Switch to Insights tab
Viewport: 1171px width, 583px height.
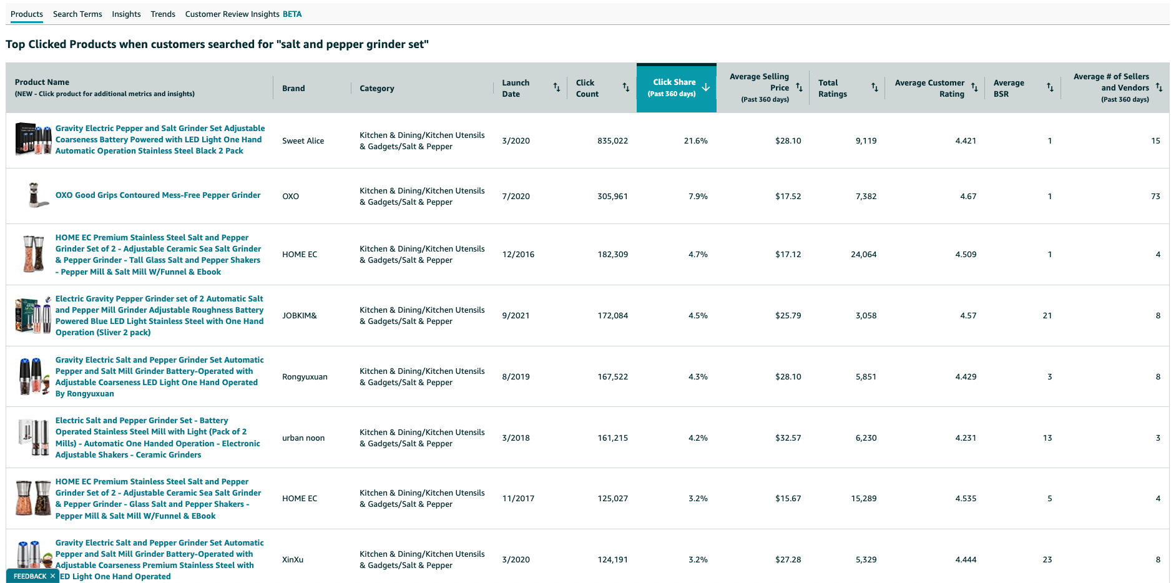pyautogui.click(x=126, y=14)
